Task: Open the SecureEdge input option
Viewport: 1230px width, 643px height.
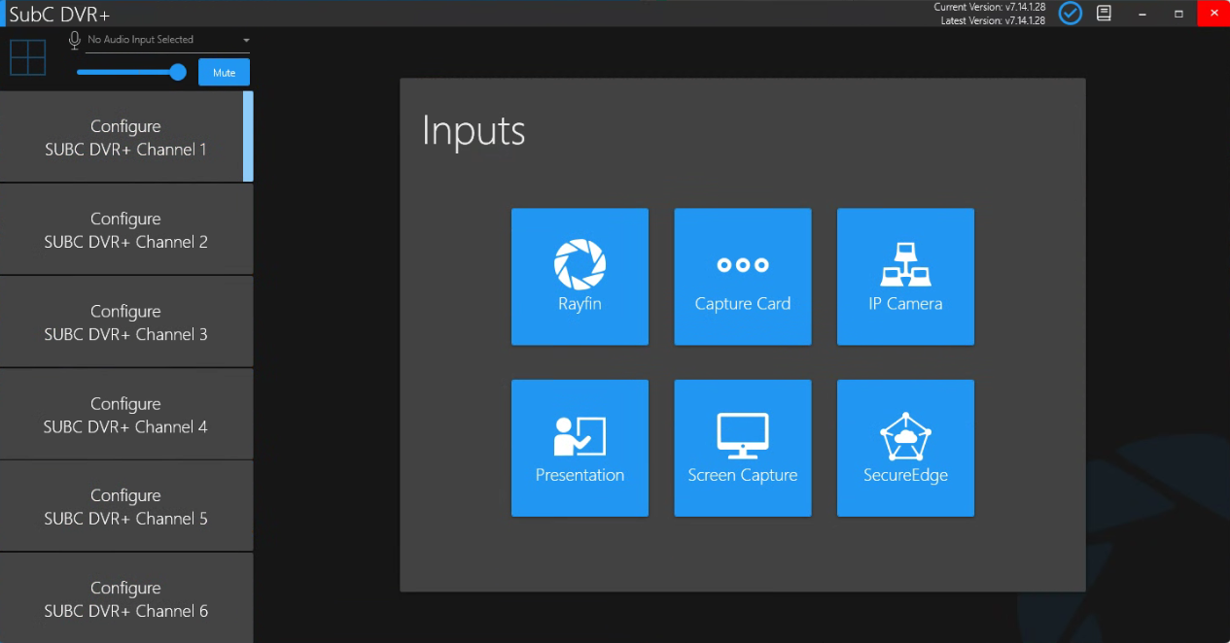Action: coord(905,448)
